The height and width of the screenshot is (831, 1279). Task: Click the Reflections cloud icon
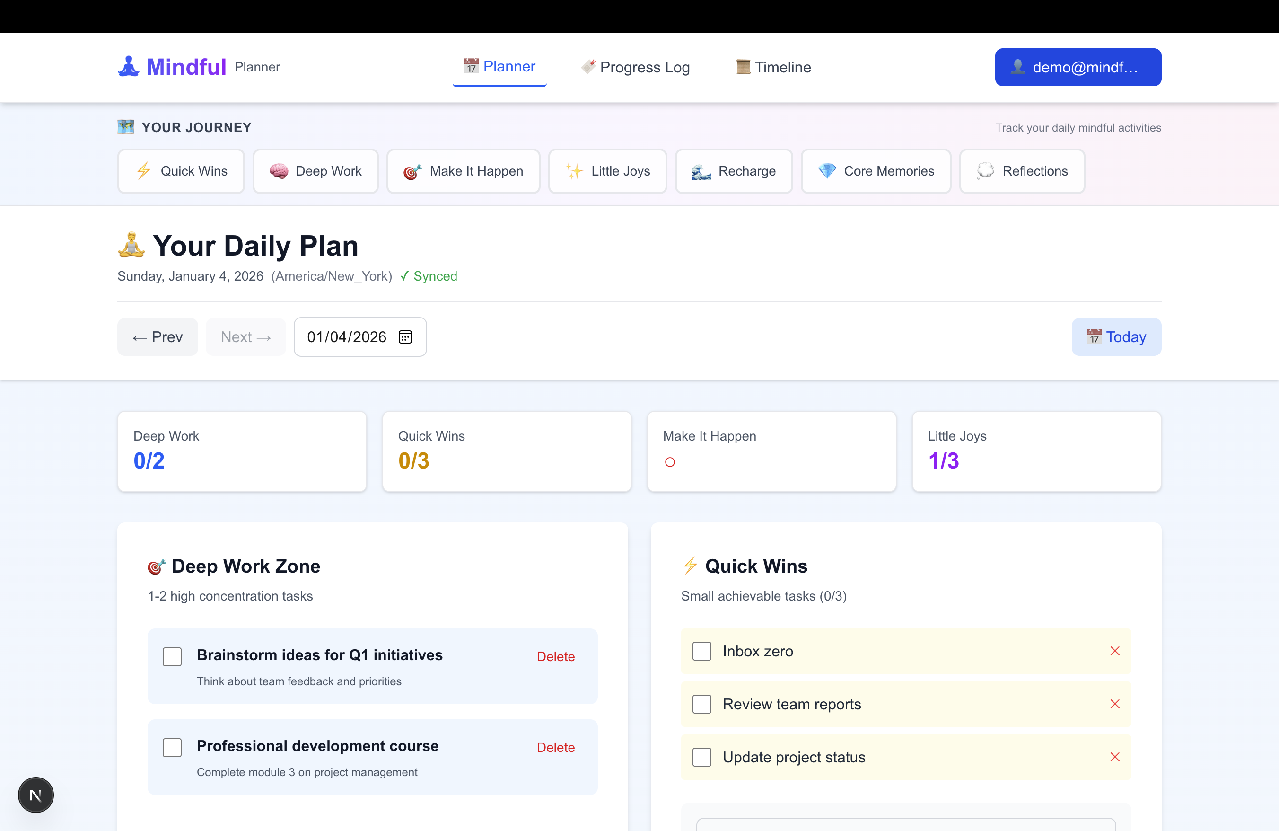(x=986, y=171)
